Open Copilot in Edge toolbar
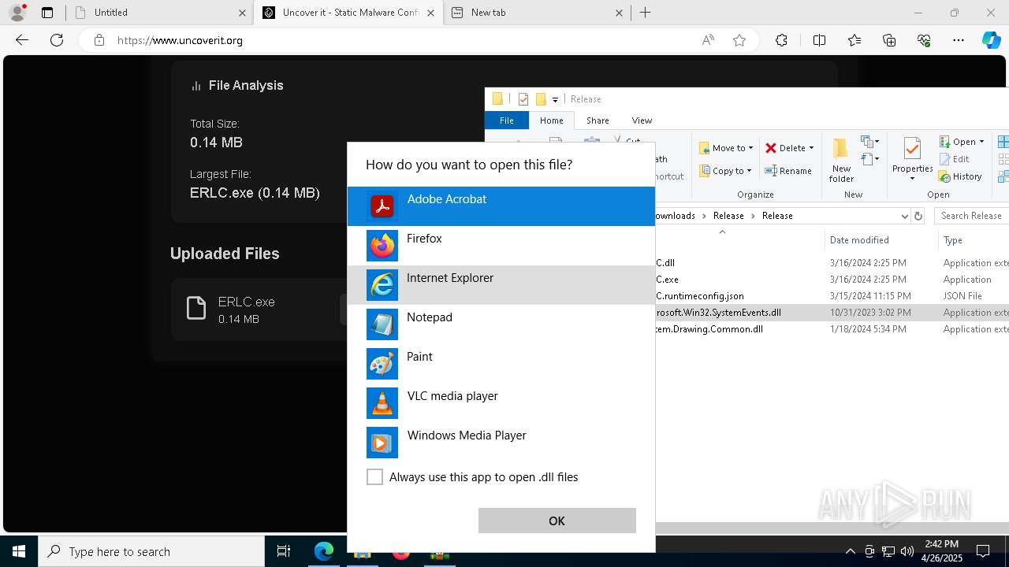Screen dimensions: 1009x567 point(991,40)
